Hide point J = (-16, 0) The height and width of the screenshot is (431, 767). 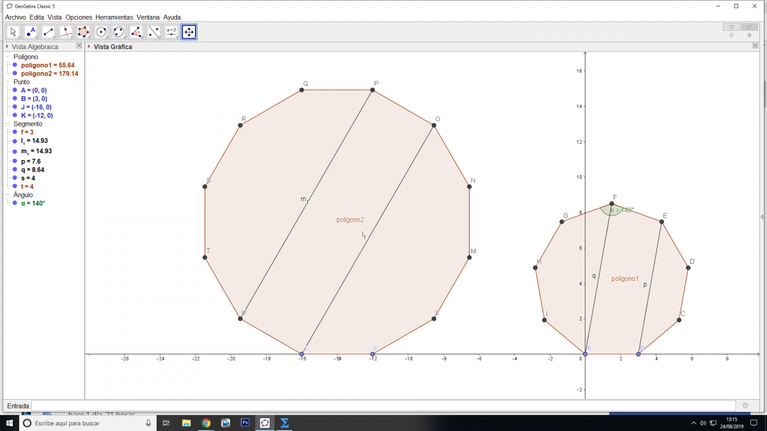click(x=15, y=107)
